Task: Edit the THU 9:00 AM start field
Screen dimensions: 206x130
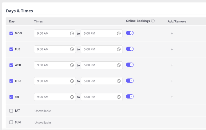Action: (x=55, y=81)
